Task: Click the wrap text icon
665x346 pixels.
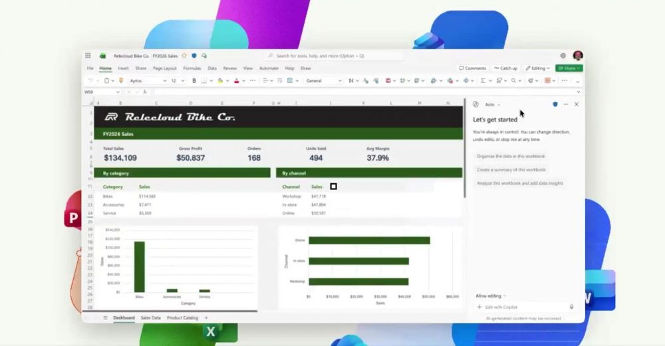Action: (279, 80)
